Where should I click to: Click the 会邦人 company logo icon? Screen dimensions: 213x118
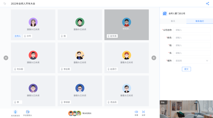(165, 14)
